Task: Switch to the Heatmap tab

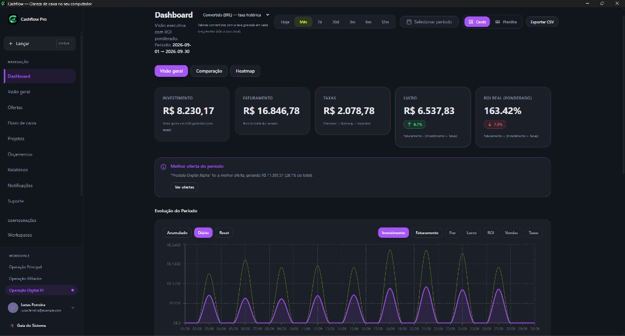Action: [245, 71]
